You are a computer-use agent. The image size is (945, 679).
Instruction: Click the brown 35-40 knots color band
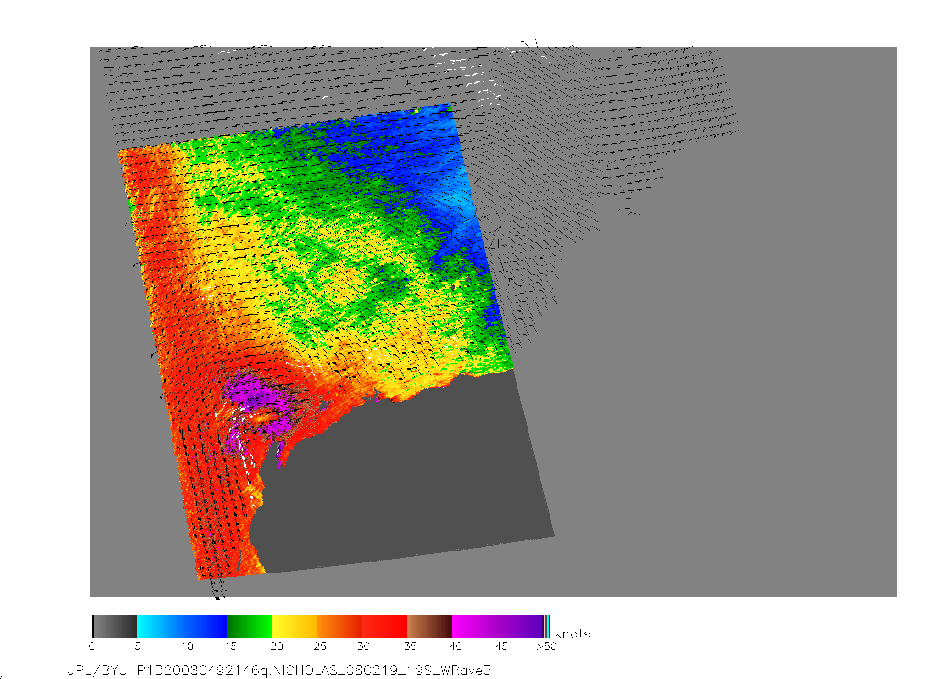click(x=429, y=626)
